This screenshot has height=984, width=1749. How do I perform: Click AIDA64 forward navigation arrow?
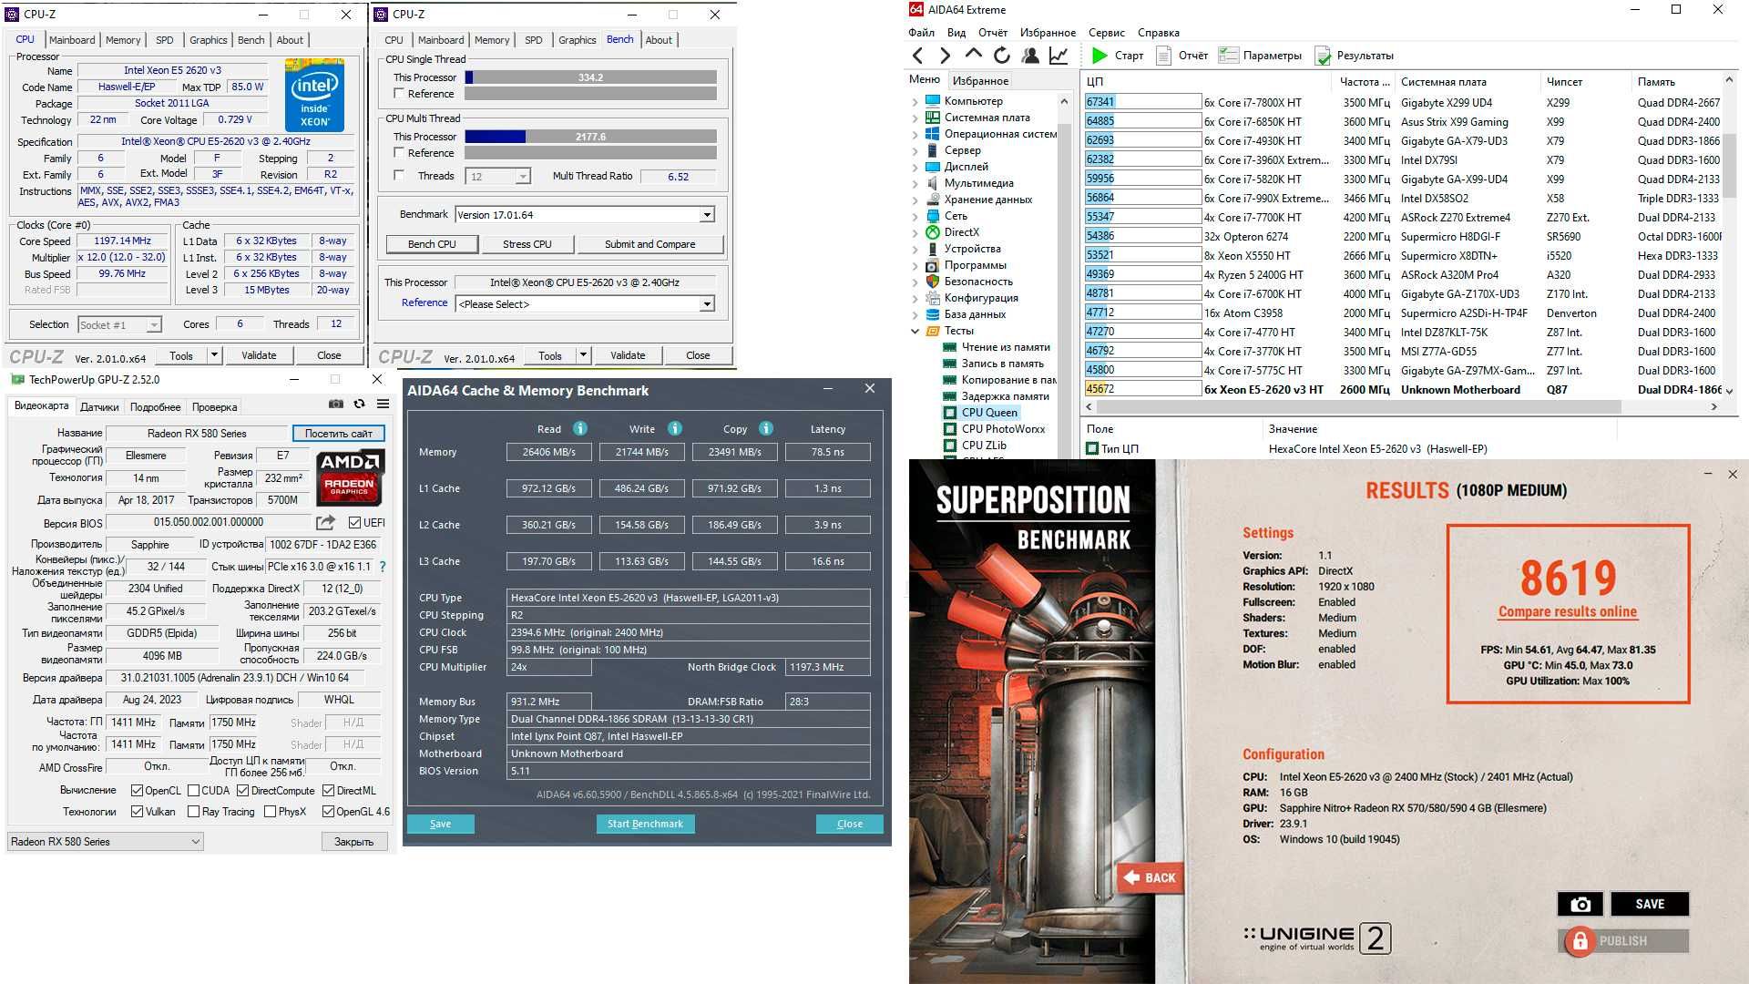[945, 56]
